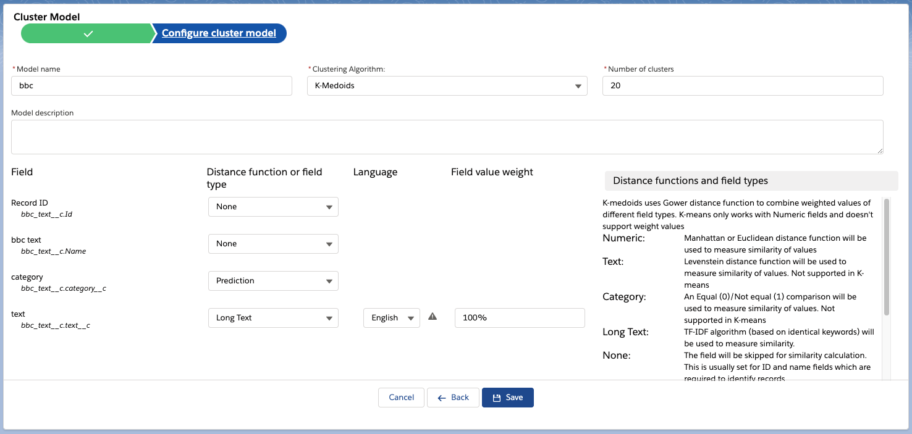Save the cluster model
The width and height of the screenshot is (912, 434).
point(508,398)
